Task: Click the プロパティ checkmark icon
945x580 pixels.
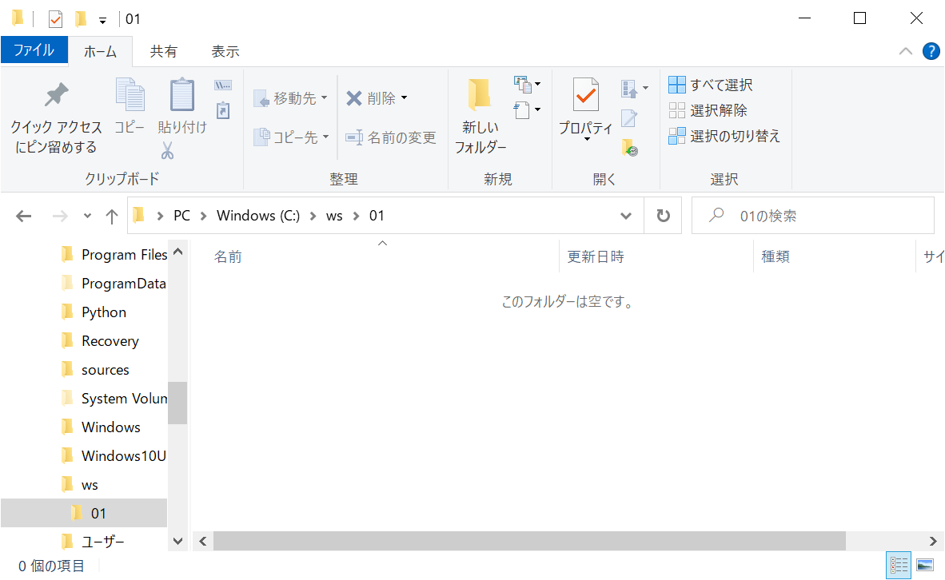Action: pos(585,94)
